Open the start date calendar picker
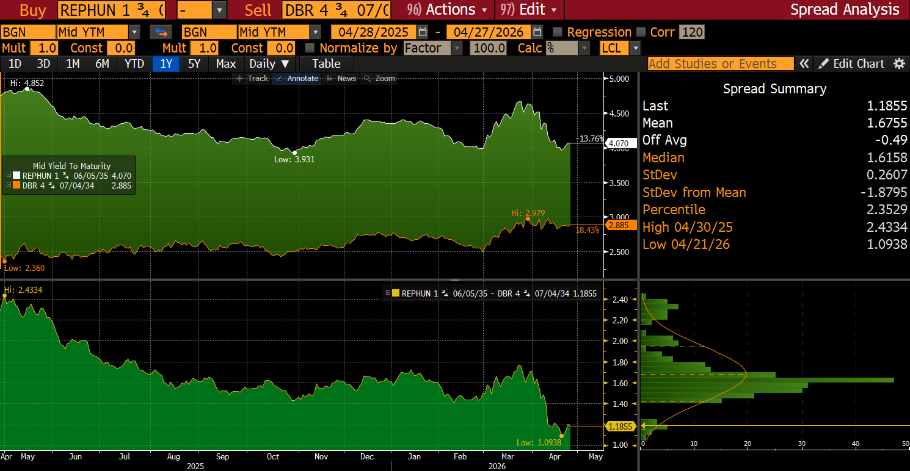910x471 pixels. pos(423,32)
